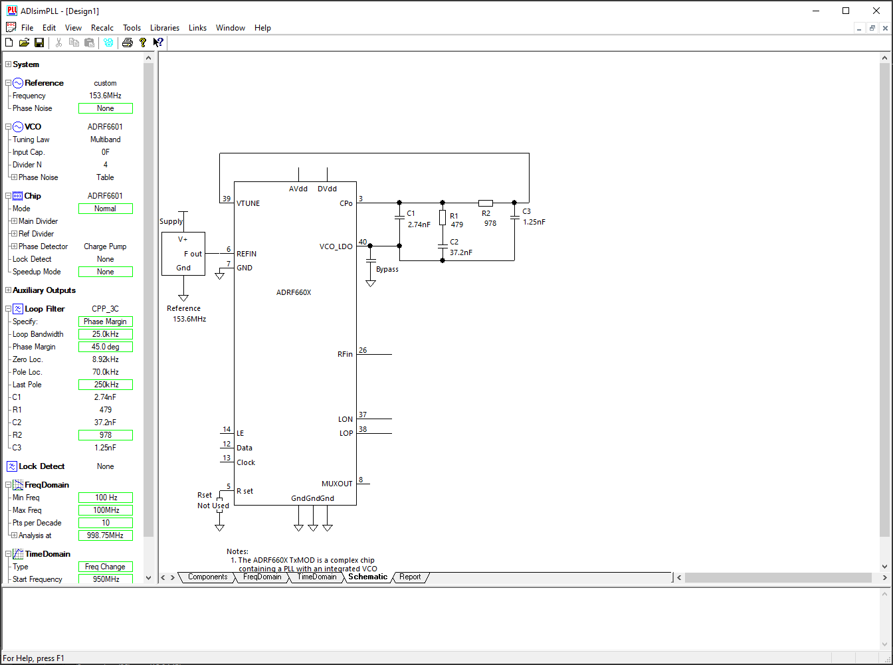The height and width of the screenshot is (665, 893).
Task: Click the Reference Phase Noise value field
Action: [x=106, y=108]
